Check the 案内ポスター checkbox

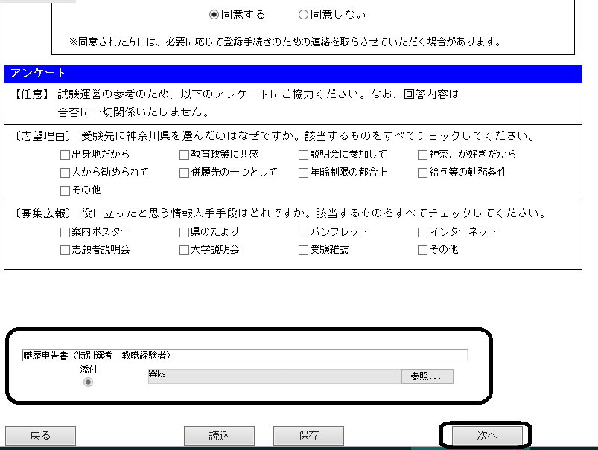[x=66, y=232]
